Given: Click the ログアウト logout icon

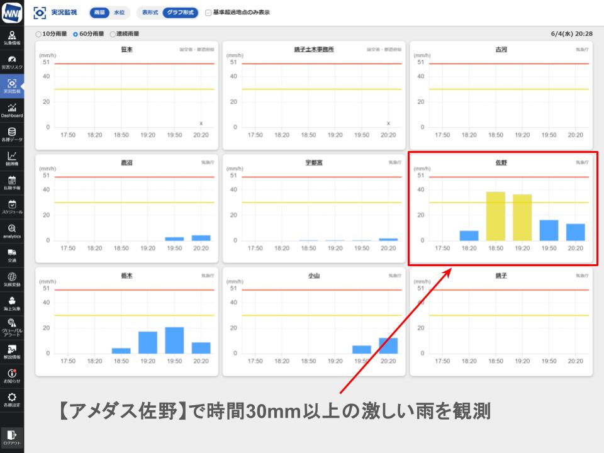Looking at the screenshot, I should click(12, 437).
